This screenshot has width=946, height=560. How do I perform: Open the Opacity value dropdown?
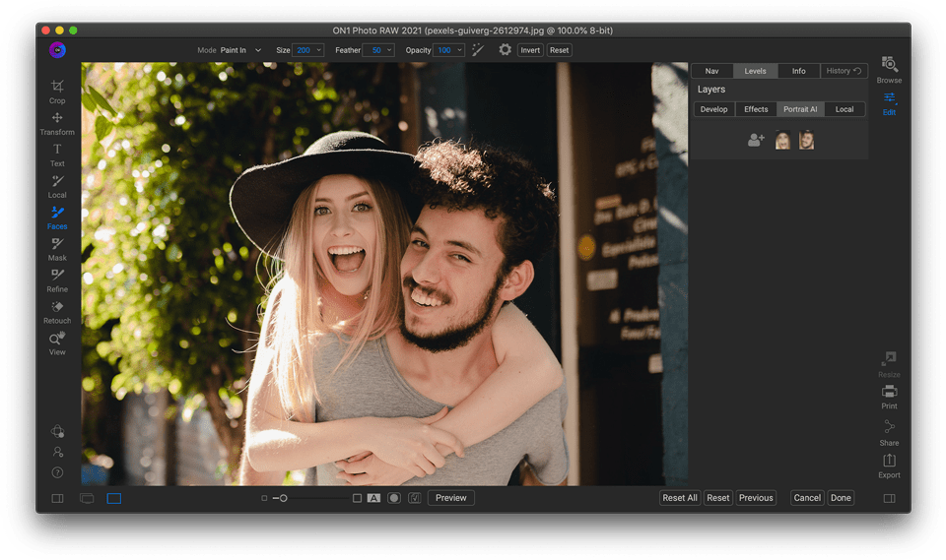click(460, 50)
